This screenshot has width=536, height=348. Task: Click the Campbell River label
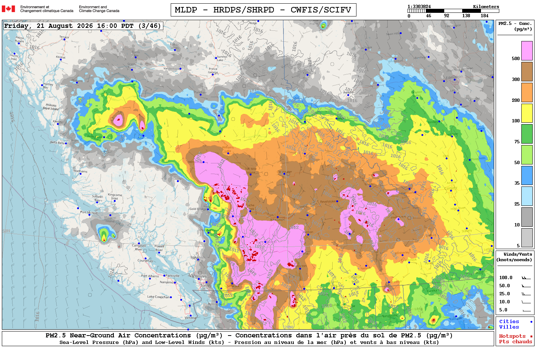pos(139,248)
